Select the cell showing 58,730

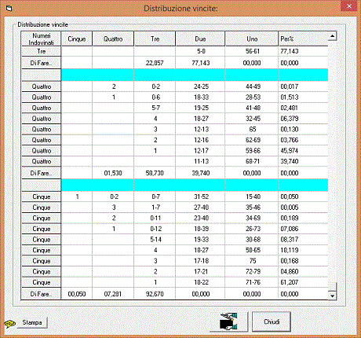point(155,173)
